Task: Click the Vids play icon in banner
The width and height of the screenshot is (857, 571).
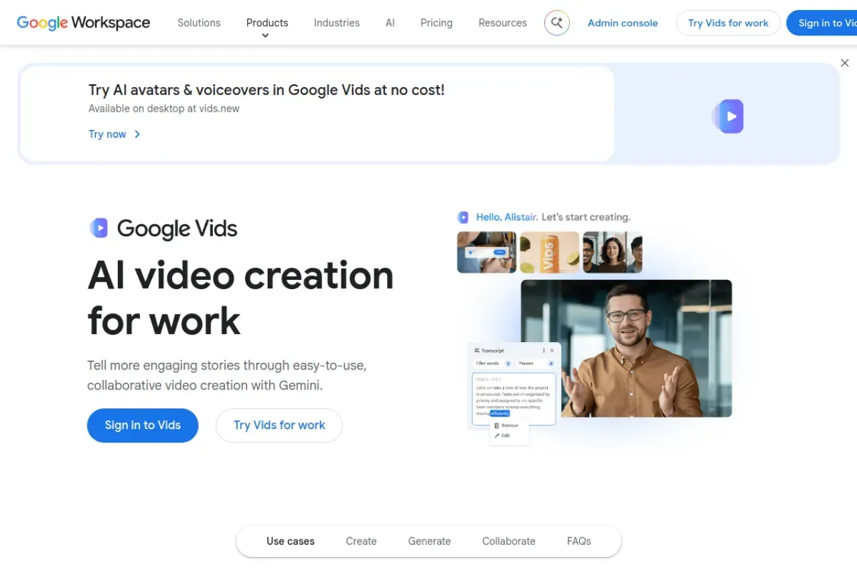Action: pyautogui.click(x=728, y=116)
